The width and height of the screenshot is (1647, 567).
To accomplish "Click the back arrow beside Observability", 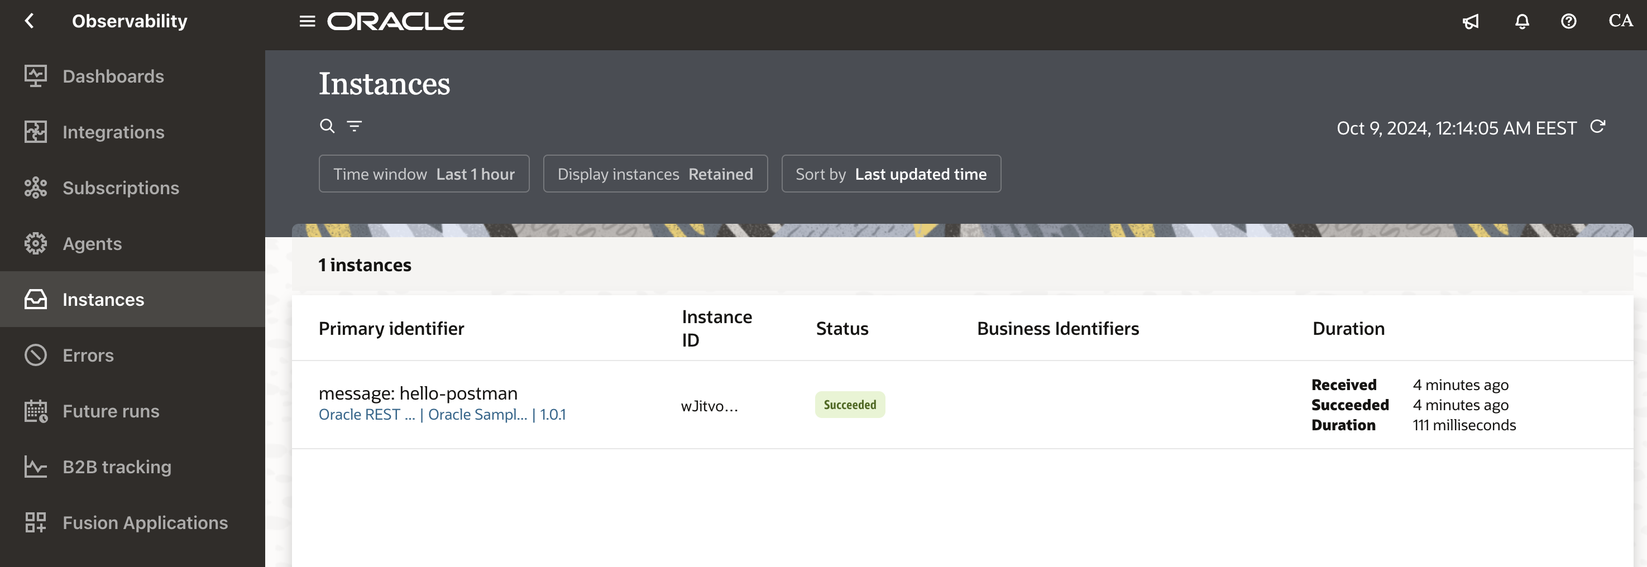I will tap(30, 21).
